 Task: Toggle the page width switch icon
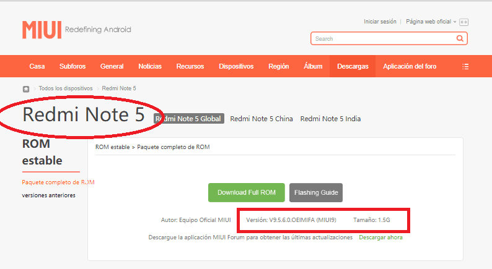point(463,22)
